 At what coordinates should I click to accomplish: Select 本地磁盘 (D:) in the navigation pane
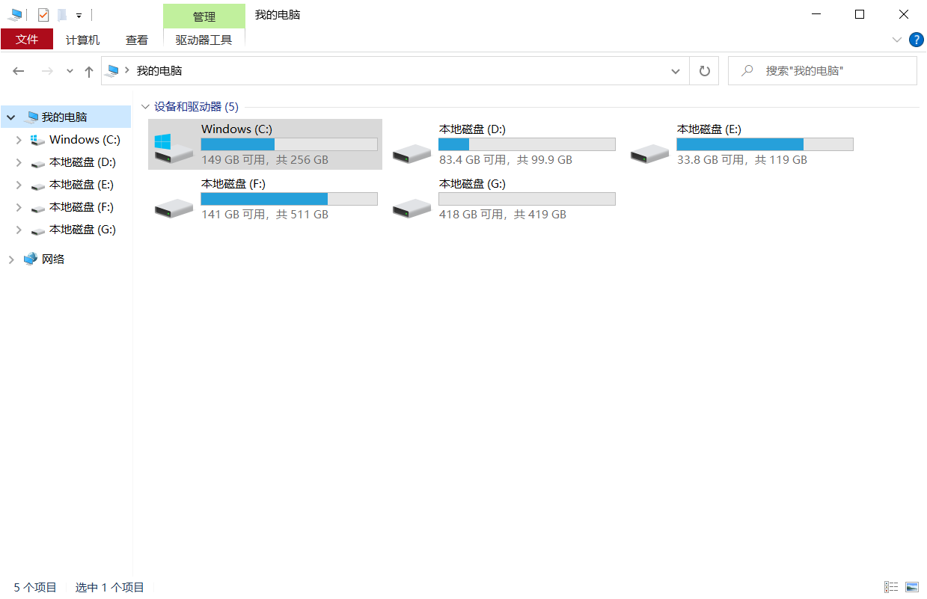tap(82, 162)
